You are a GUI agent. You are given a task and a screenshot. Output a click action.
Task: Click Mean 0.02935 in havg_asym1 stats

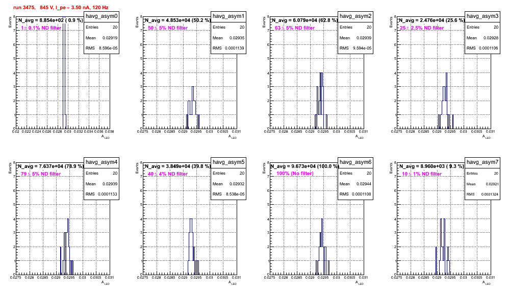point(228,38)
